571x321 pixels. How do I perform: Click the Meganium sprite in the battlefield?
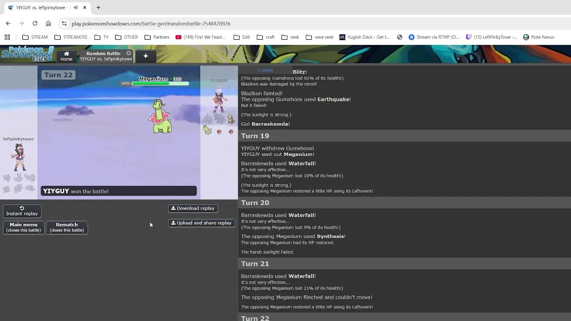click(160, 117)
